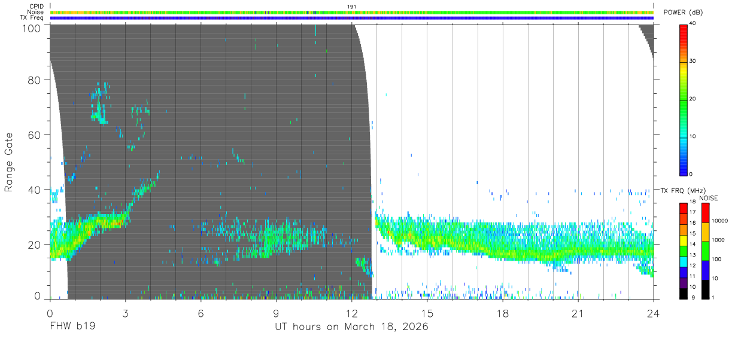Click the 30 tick on the power scale
This screenshot has height=339, width=735.
tap(693, 62)
